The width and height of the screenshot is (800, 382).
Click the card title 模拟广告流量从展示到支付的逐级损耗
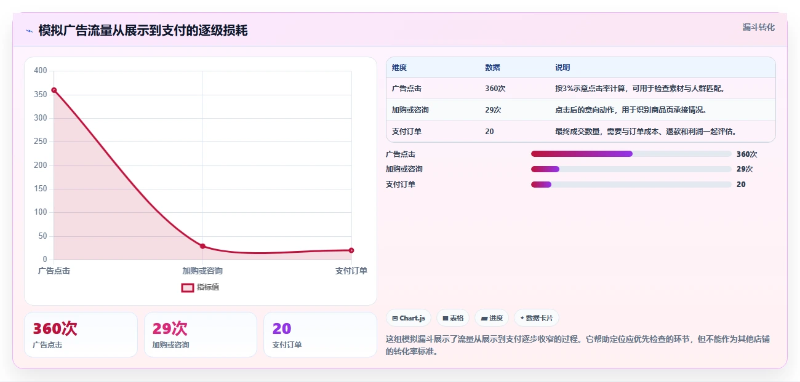coord(143,30)
